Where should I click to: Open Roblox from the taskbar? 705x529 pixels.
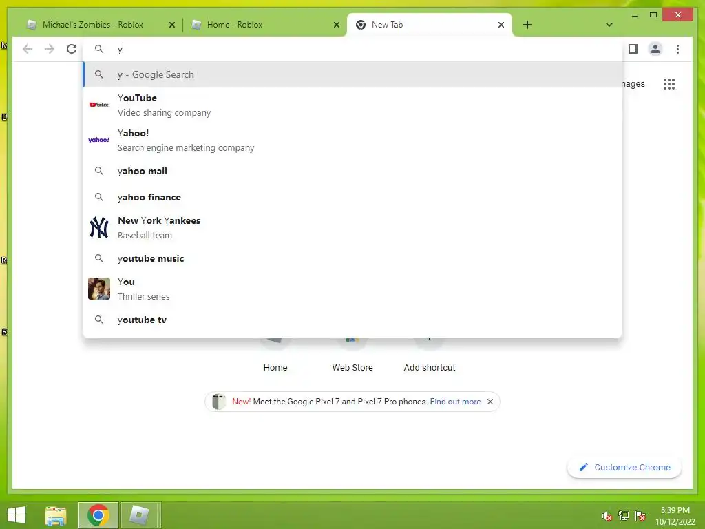(139, 515)
